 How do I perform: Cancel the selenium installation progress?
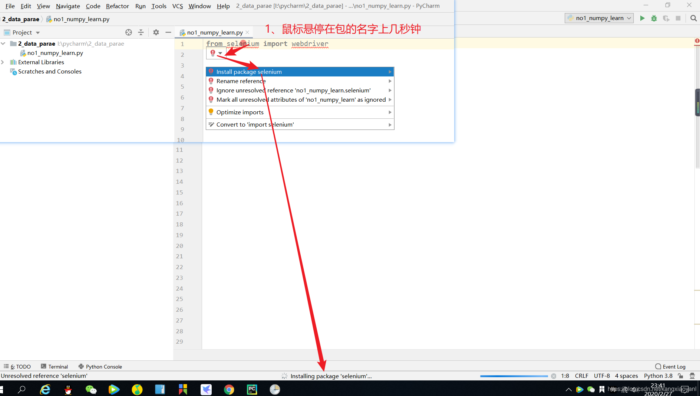pyautogui.click(x=554, y=376)
